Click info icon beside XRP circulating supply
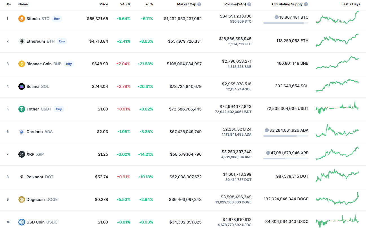366x230 pixels. [x=268, y=153]
